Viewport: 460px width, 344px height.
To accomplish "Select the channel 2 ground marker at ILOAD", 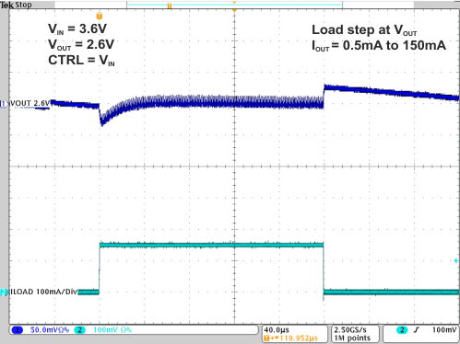I will pyautogui.click(x=4, y=292).
